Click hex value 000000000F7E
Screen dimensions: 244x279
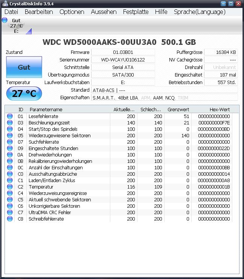point(214,123)
